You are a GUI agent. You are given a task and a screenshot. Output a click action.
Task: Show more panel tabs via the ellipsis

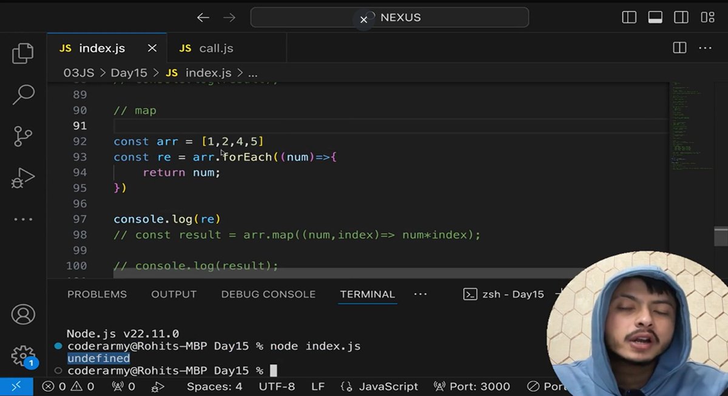point(420,294)
